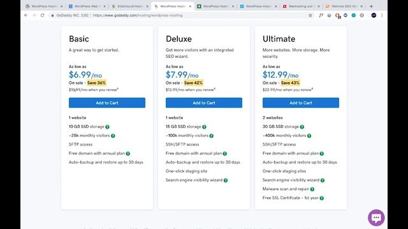Add the Basic plan to cart
408x229 pixels.
107,103
